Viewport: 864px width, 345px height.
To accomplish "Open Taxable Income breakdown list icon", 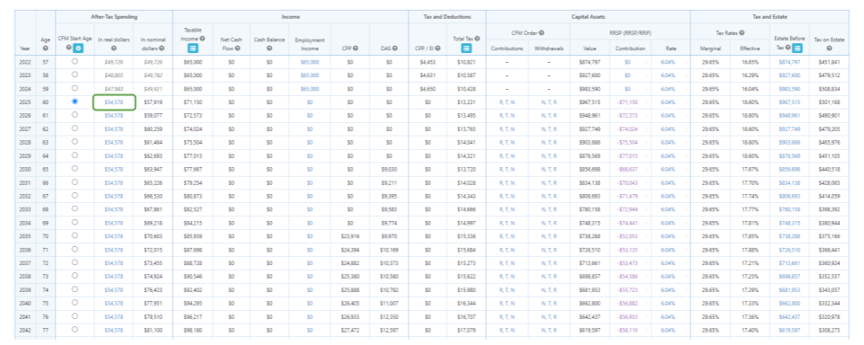I will point(193,49).
